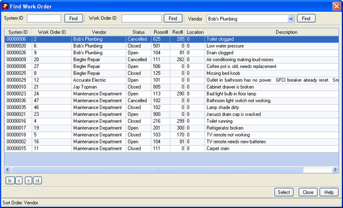Click Find button next to Work Order ID
343x208 pixels.
[173, 19]
